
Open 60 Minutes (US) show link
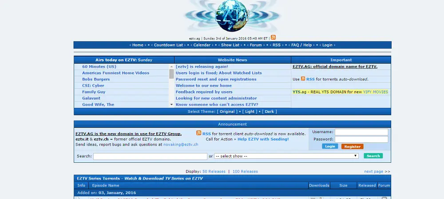99,66
